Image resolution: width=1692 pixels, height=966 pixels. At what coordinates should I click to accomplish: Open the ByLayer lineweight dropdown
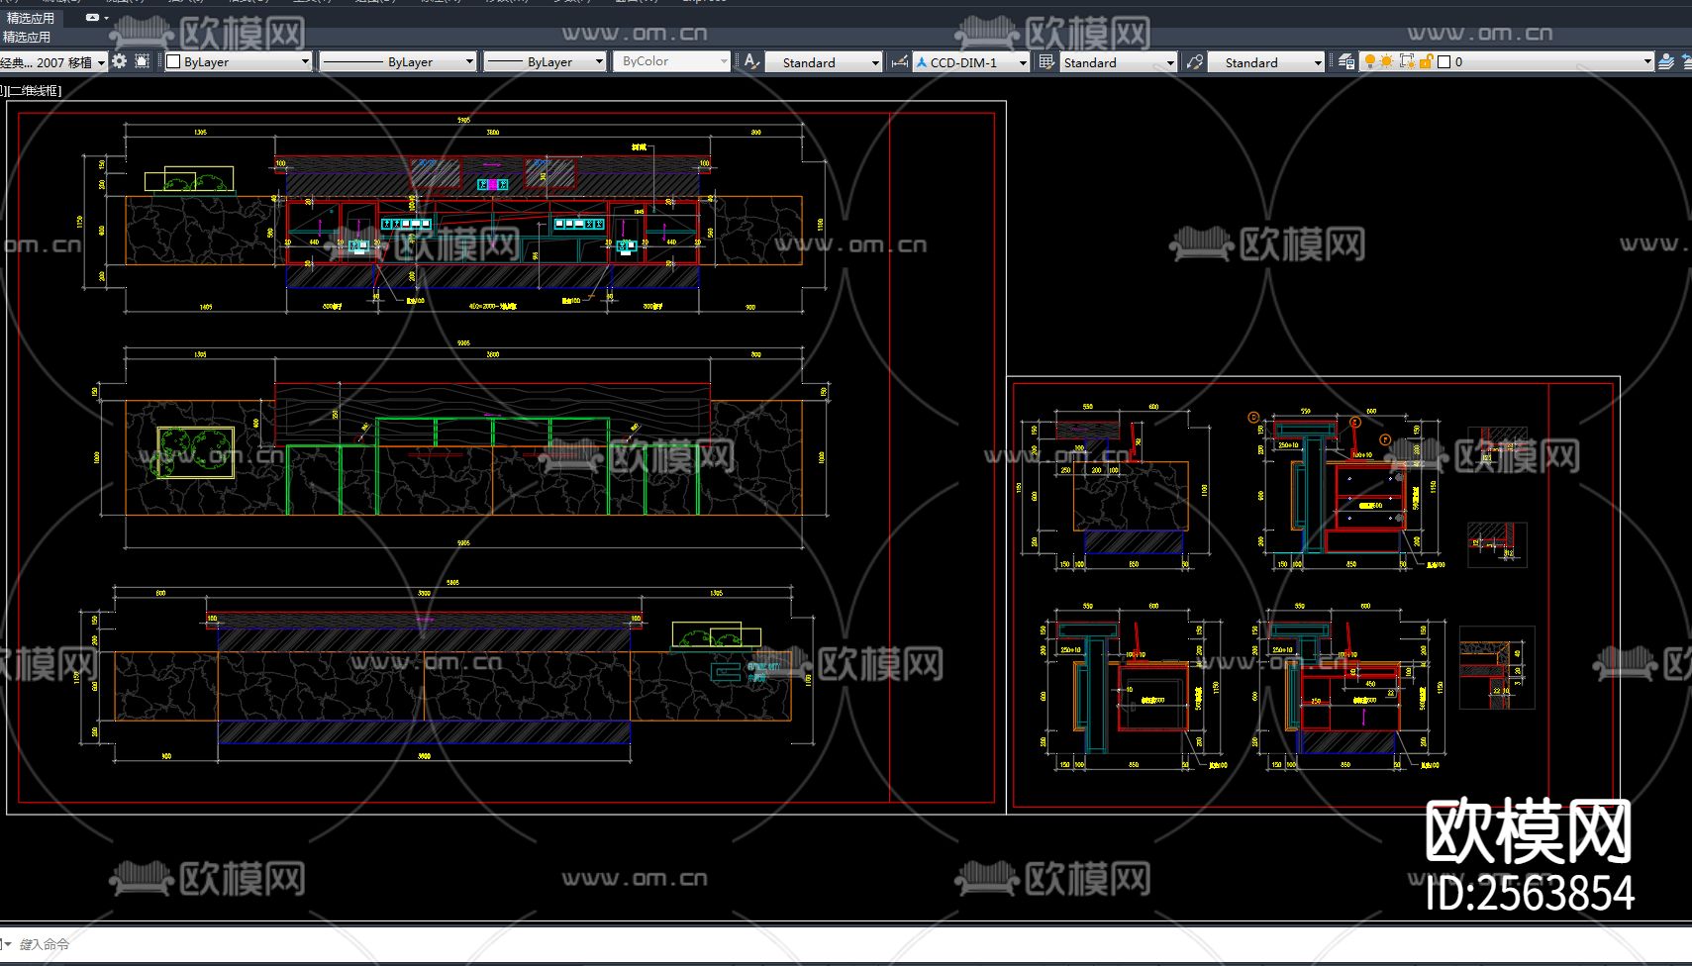tap(599, 61)
